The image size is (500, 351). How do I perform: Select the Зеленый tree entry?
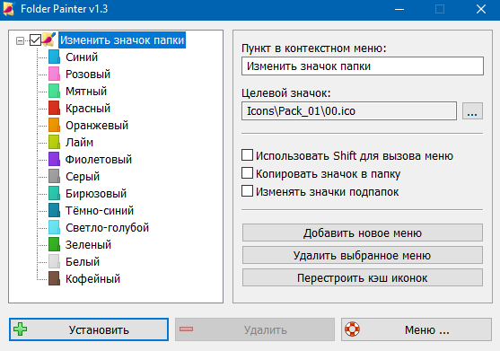point(88,244)
